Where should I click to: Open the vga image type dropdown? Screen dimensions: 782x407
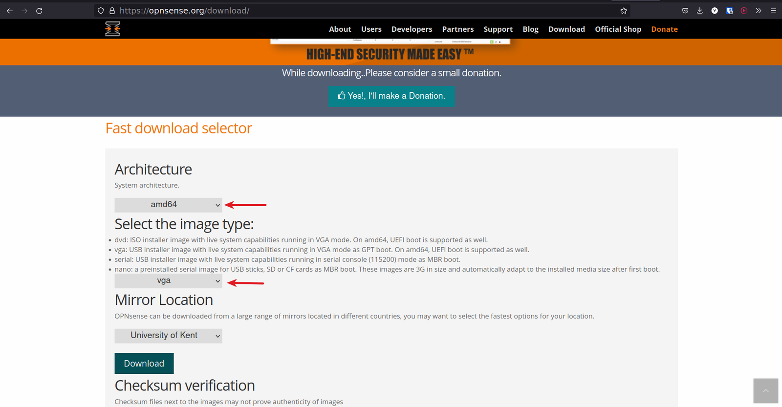tap(168, 281)
